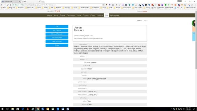Open the Candidates menu item
Screen dimensions: 197x111
71,15
